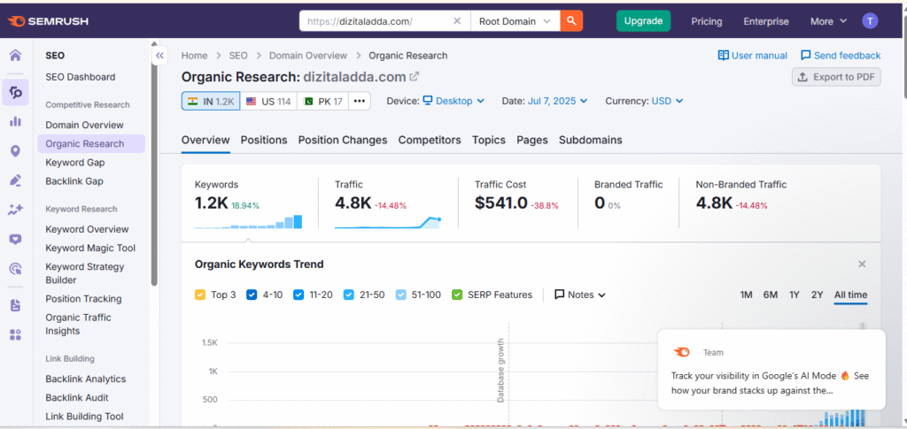
Task: Open the Content pencil rail icon
Action: point(16,180)
